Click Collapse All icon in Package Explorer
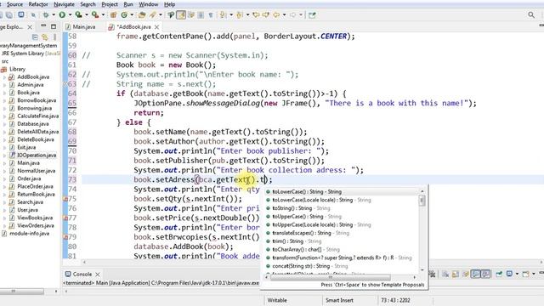544x306 pixels. (35, 37)
